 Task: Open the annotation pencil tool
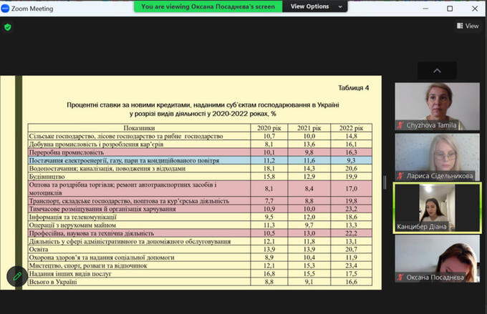[x=16, y=276]
